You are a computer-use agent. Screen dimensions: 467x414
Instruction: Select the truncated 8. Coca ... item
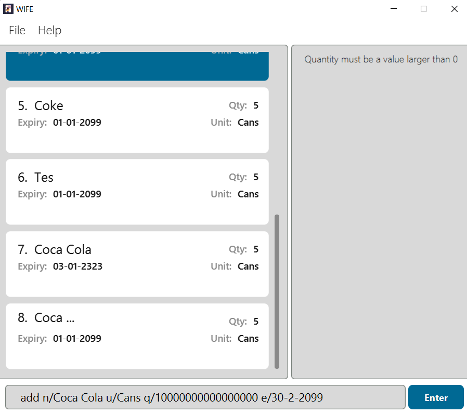click(x=137, y=336)
